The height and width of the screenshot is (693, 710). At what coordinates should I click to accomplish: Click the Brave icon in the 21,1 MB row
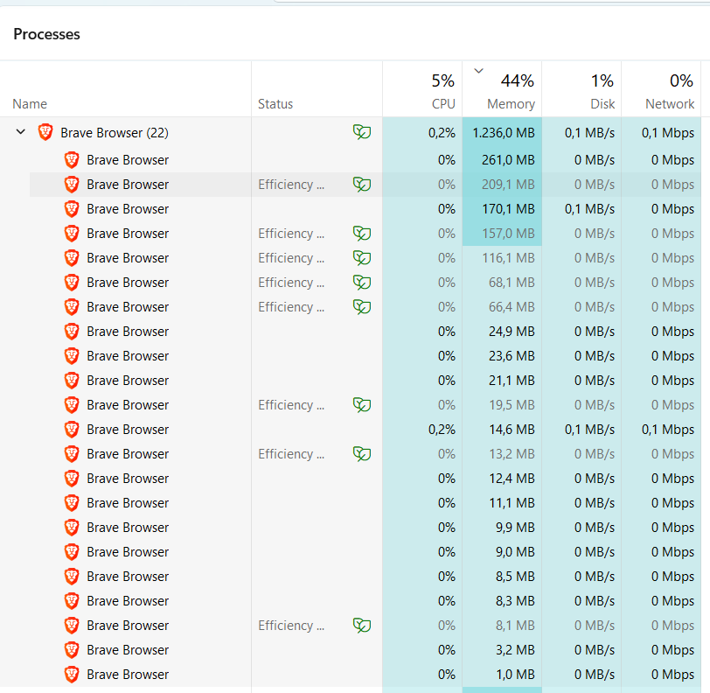[x=72, y=381]
